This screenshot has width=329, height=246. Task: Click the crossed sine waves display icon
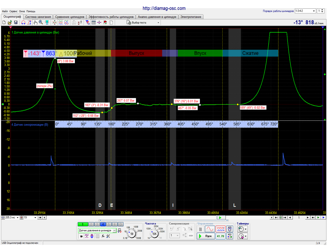pyautogui.click(x=66, y=22)
